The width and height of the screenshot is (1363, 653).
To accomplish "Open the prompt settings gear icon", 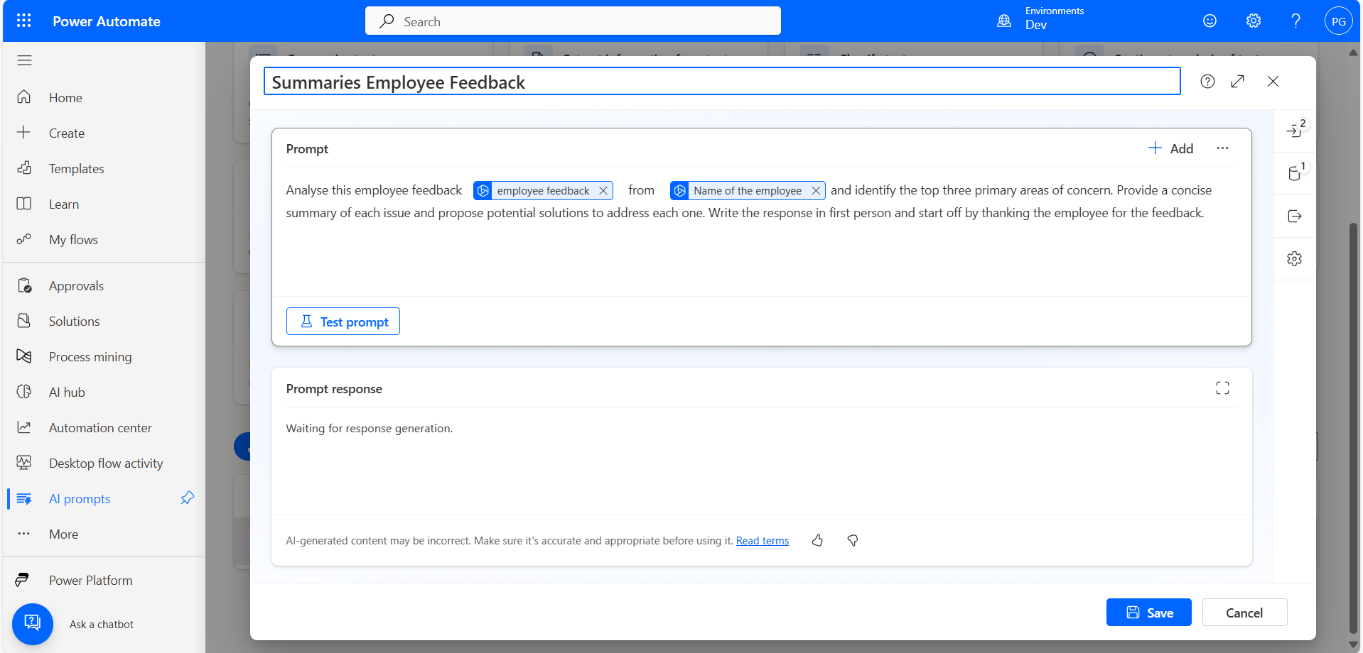I will tap(1294, 259).
